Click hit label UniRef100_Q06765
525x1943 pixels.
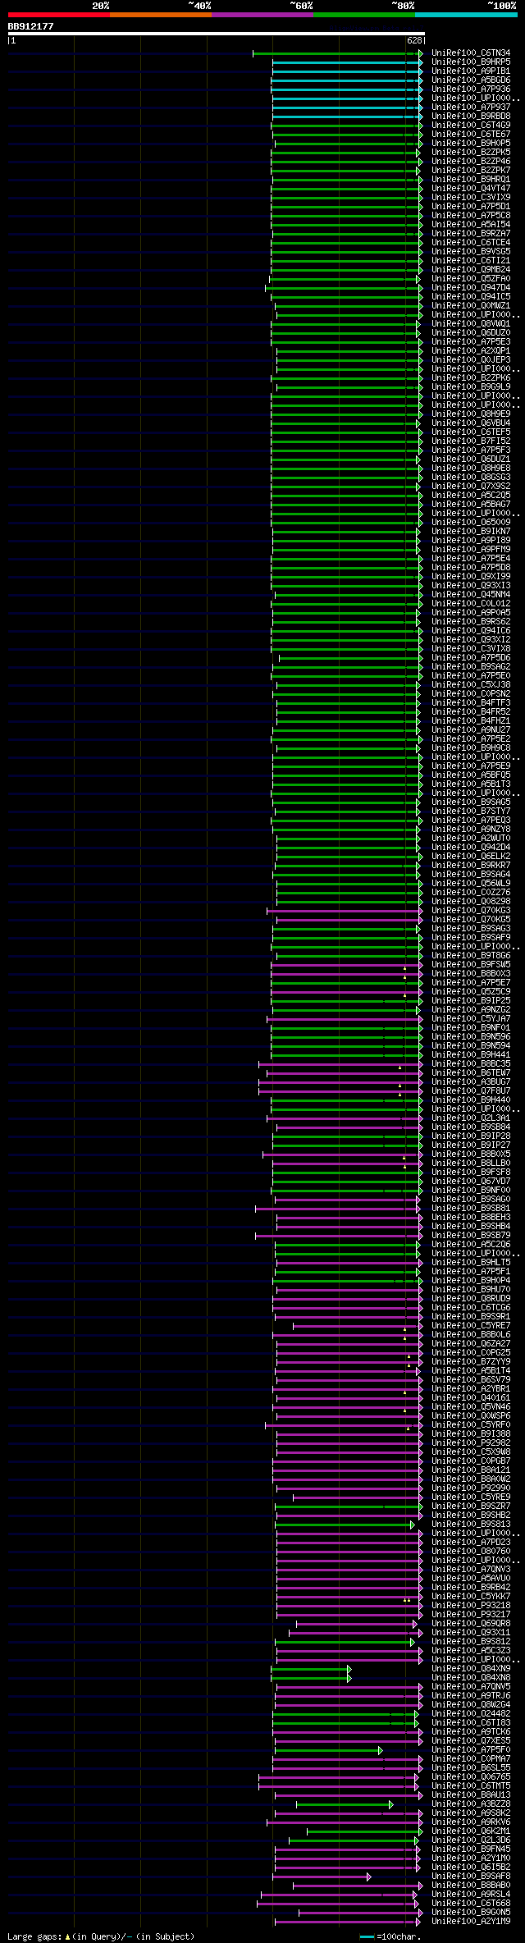pyautogui.click(x=471, y=1777)
